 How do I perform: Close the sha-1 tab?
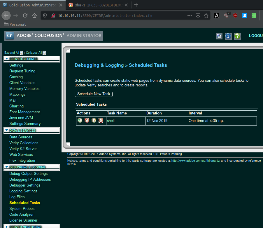coord(126,5)
